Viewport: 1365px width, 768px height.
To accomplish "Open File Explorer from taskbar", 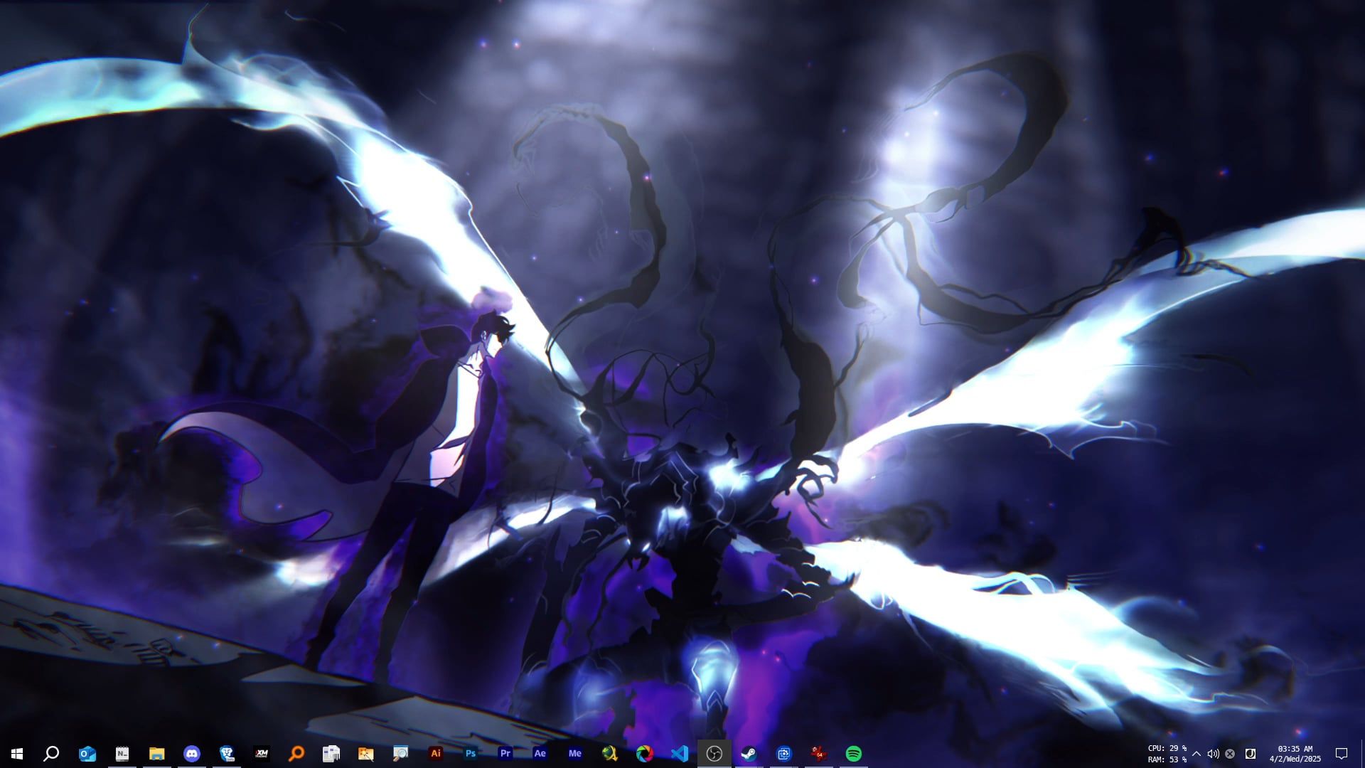I will [x=156, y=753].
